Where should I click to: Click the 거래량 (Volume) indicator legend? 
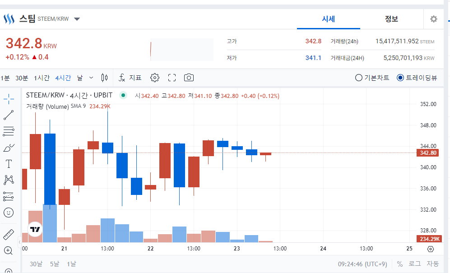pyautogui.click(x=47, y=106)
